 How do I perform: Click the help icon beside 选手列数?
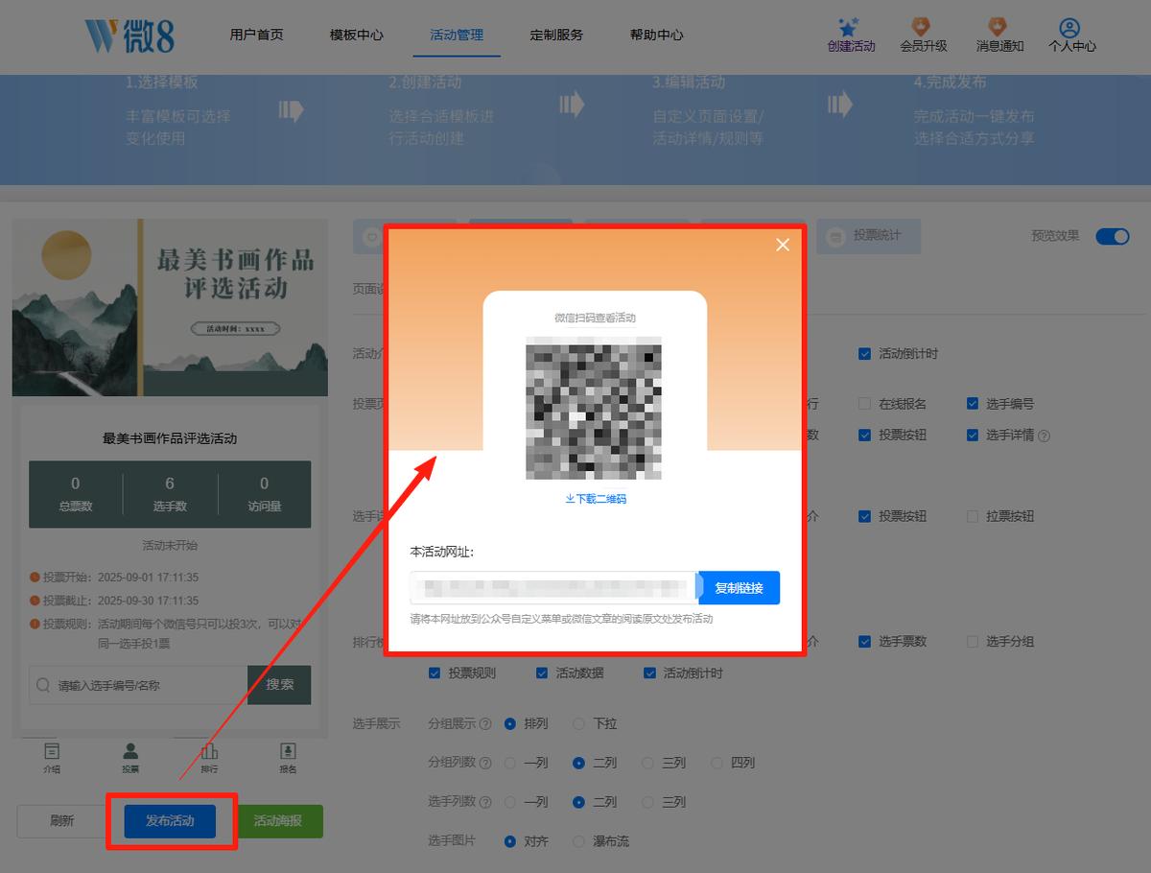[x=485, y=803]
